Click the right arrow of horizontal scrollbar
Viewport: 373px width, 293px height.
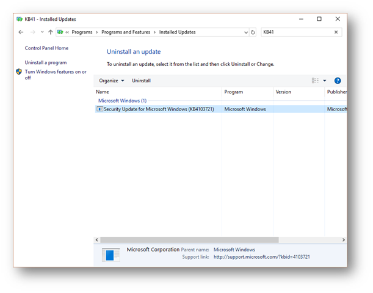(344, 240)
